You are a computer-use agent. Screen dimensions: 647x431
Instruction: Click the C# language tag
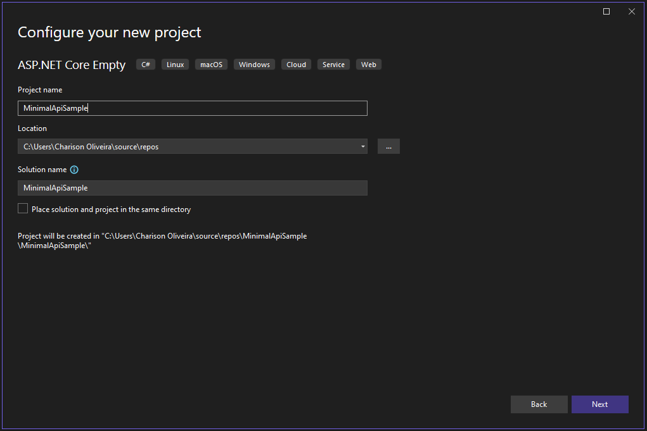(146, 65)
